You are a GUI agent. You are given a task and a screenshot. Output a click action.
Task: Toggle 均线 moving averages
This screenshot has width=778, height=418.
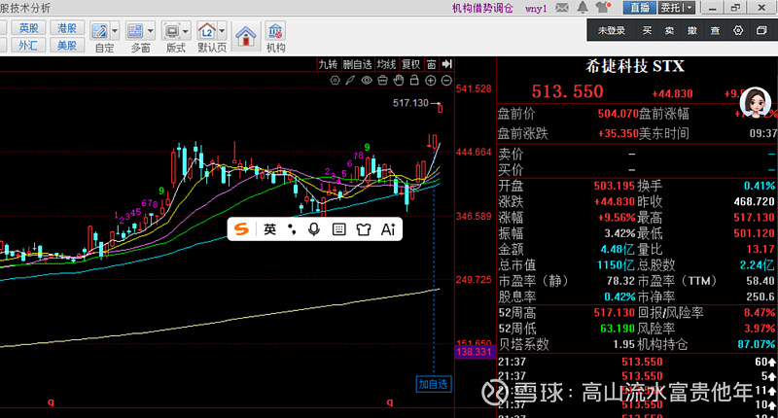click(386, 64)
